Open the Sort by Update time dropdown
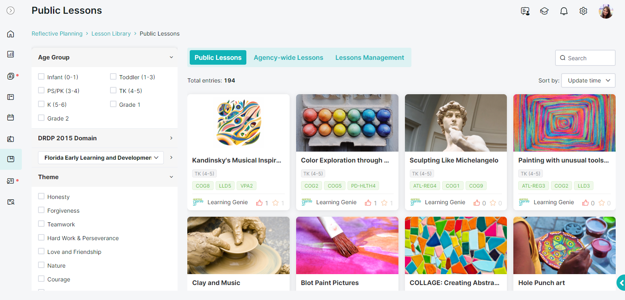 tap(588, 80)
